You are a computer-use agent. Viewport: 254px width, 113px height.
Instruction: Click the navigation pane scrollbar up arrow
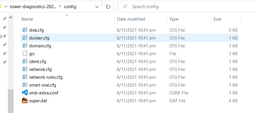point(11,17)
